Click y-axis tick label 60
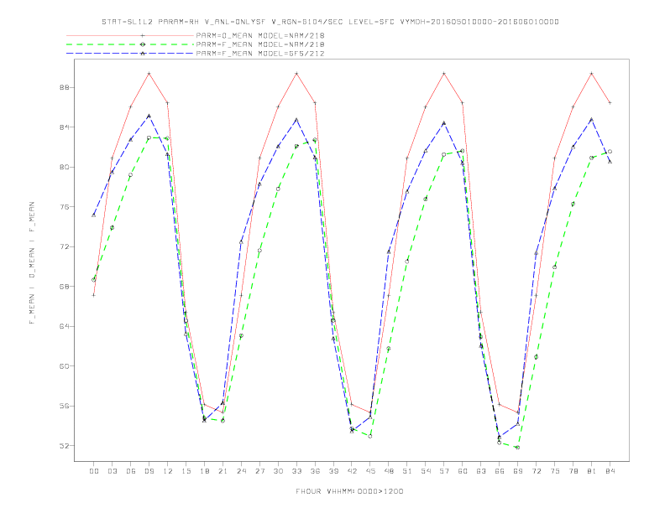 click(64, 366)
